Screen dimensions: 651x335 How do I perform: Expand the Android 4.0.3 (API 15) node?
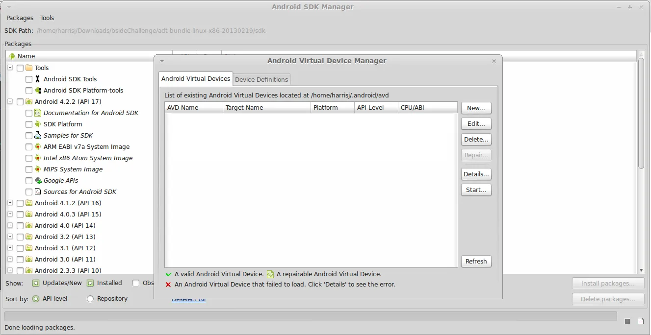[x=10, y=214]
